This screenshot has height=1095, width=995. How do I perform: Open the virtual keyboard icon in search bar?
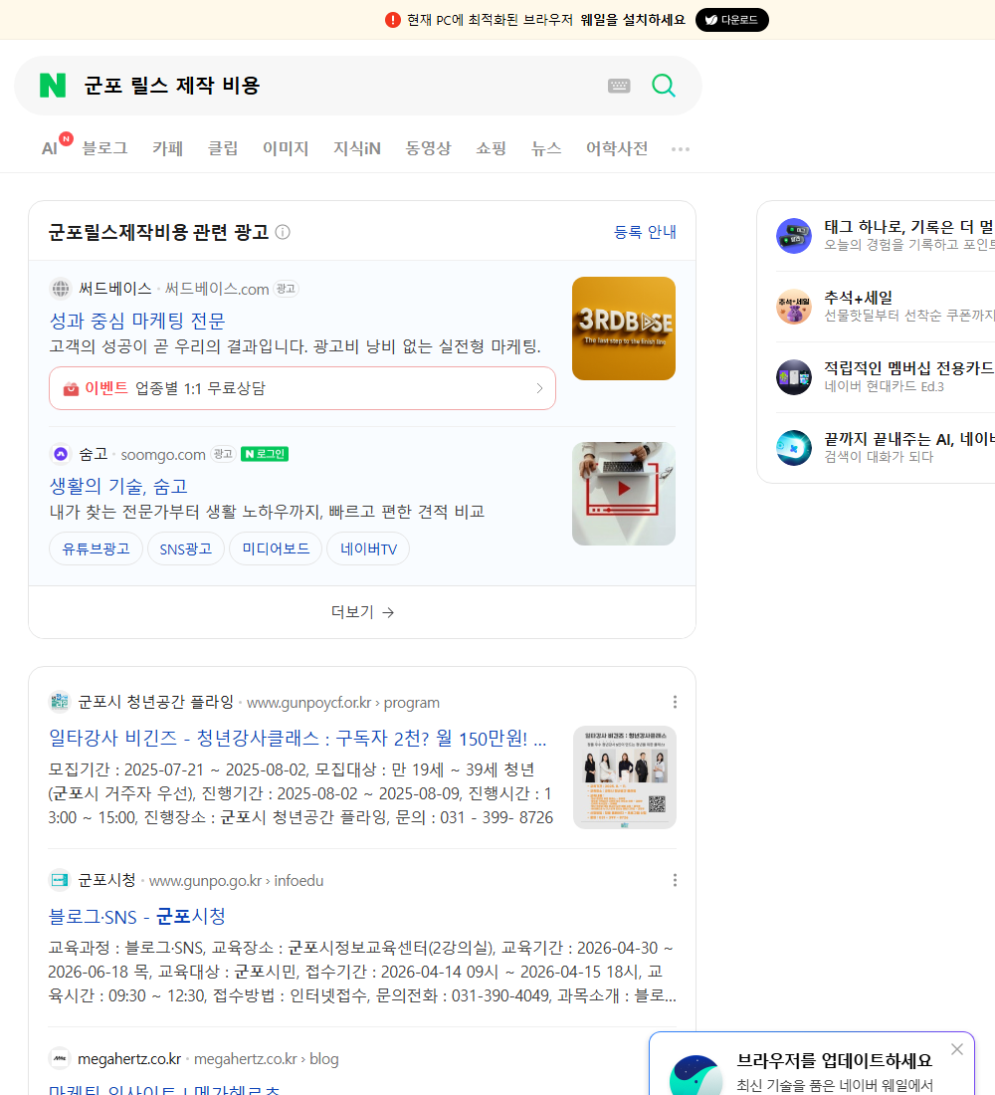point(619,86)
